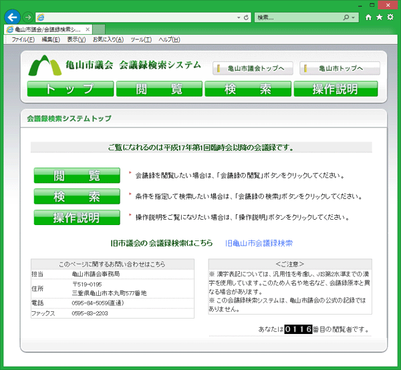Open the 旧亀山市会議録検索 link
The width and height of the screenshot is (401, 370).
259,243
